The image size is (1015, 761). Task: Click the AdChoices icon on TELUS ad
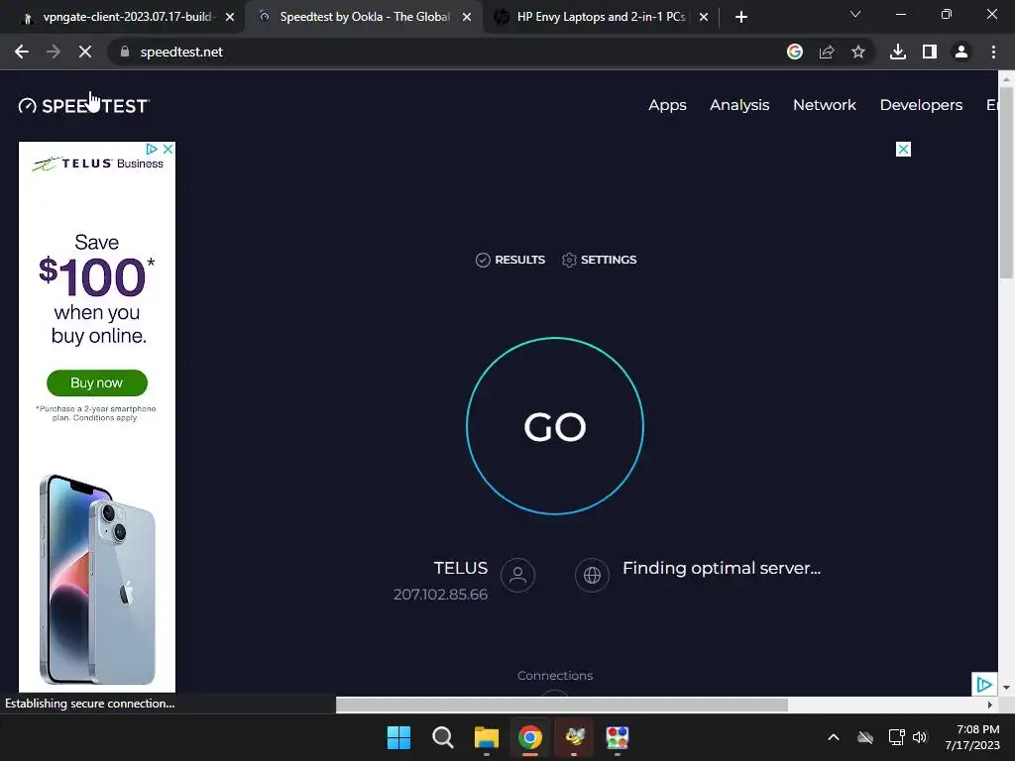point(152,149)
